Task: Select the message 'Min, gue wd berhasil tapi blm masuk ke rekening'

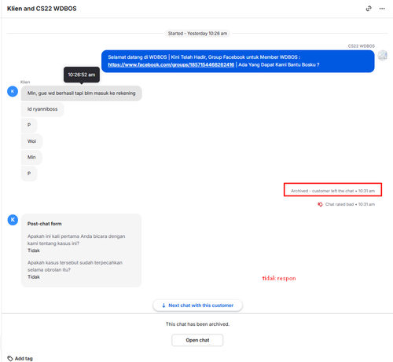Action: pos(82,93)
